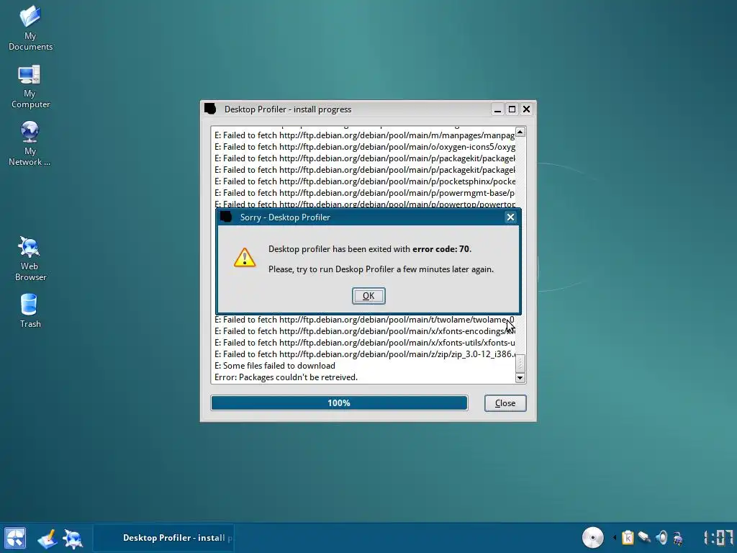Click the log scrollbar thumb handle
Image resolution: width=737 pixels, height=553 pixels.
pos(520,363)
